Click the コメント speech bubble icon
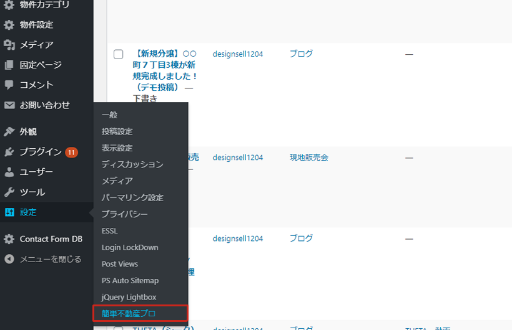Viewport: 512px width, 330px height. pos(9,85)
